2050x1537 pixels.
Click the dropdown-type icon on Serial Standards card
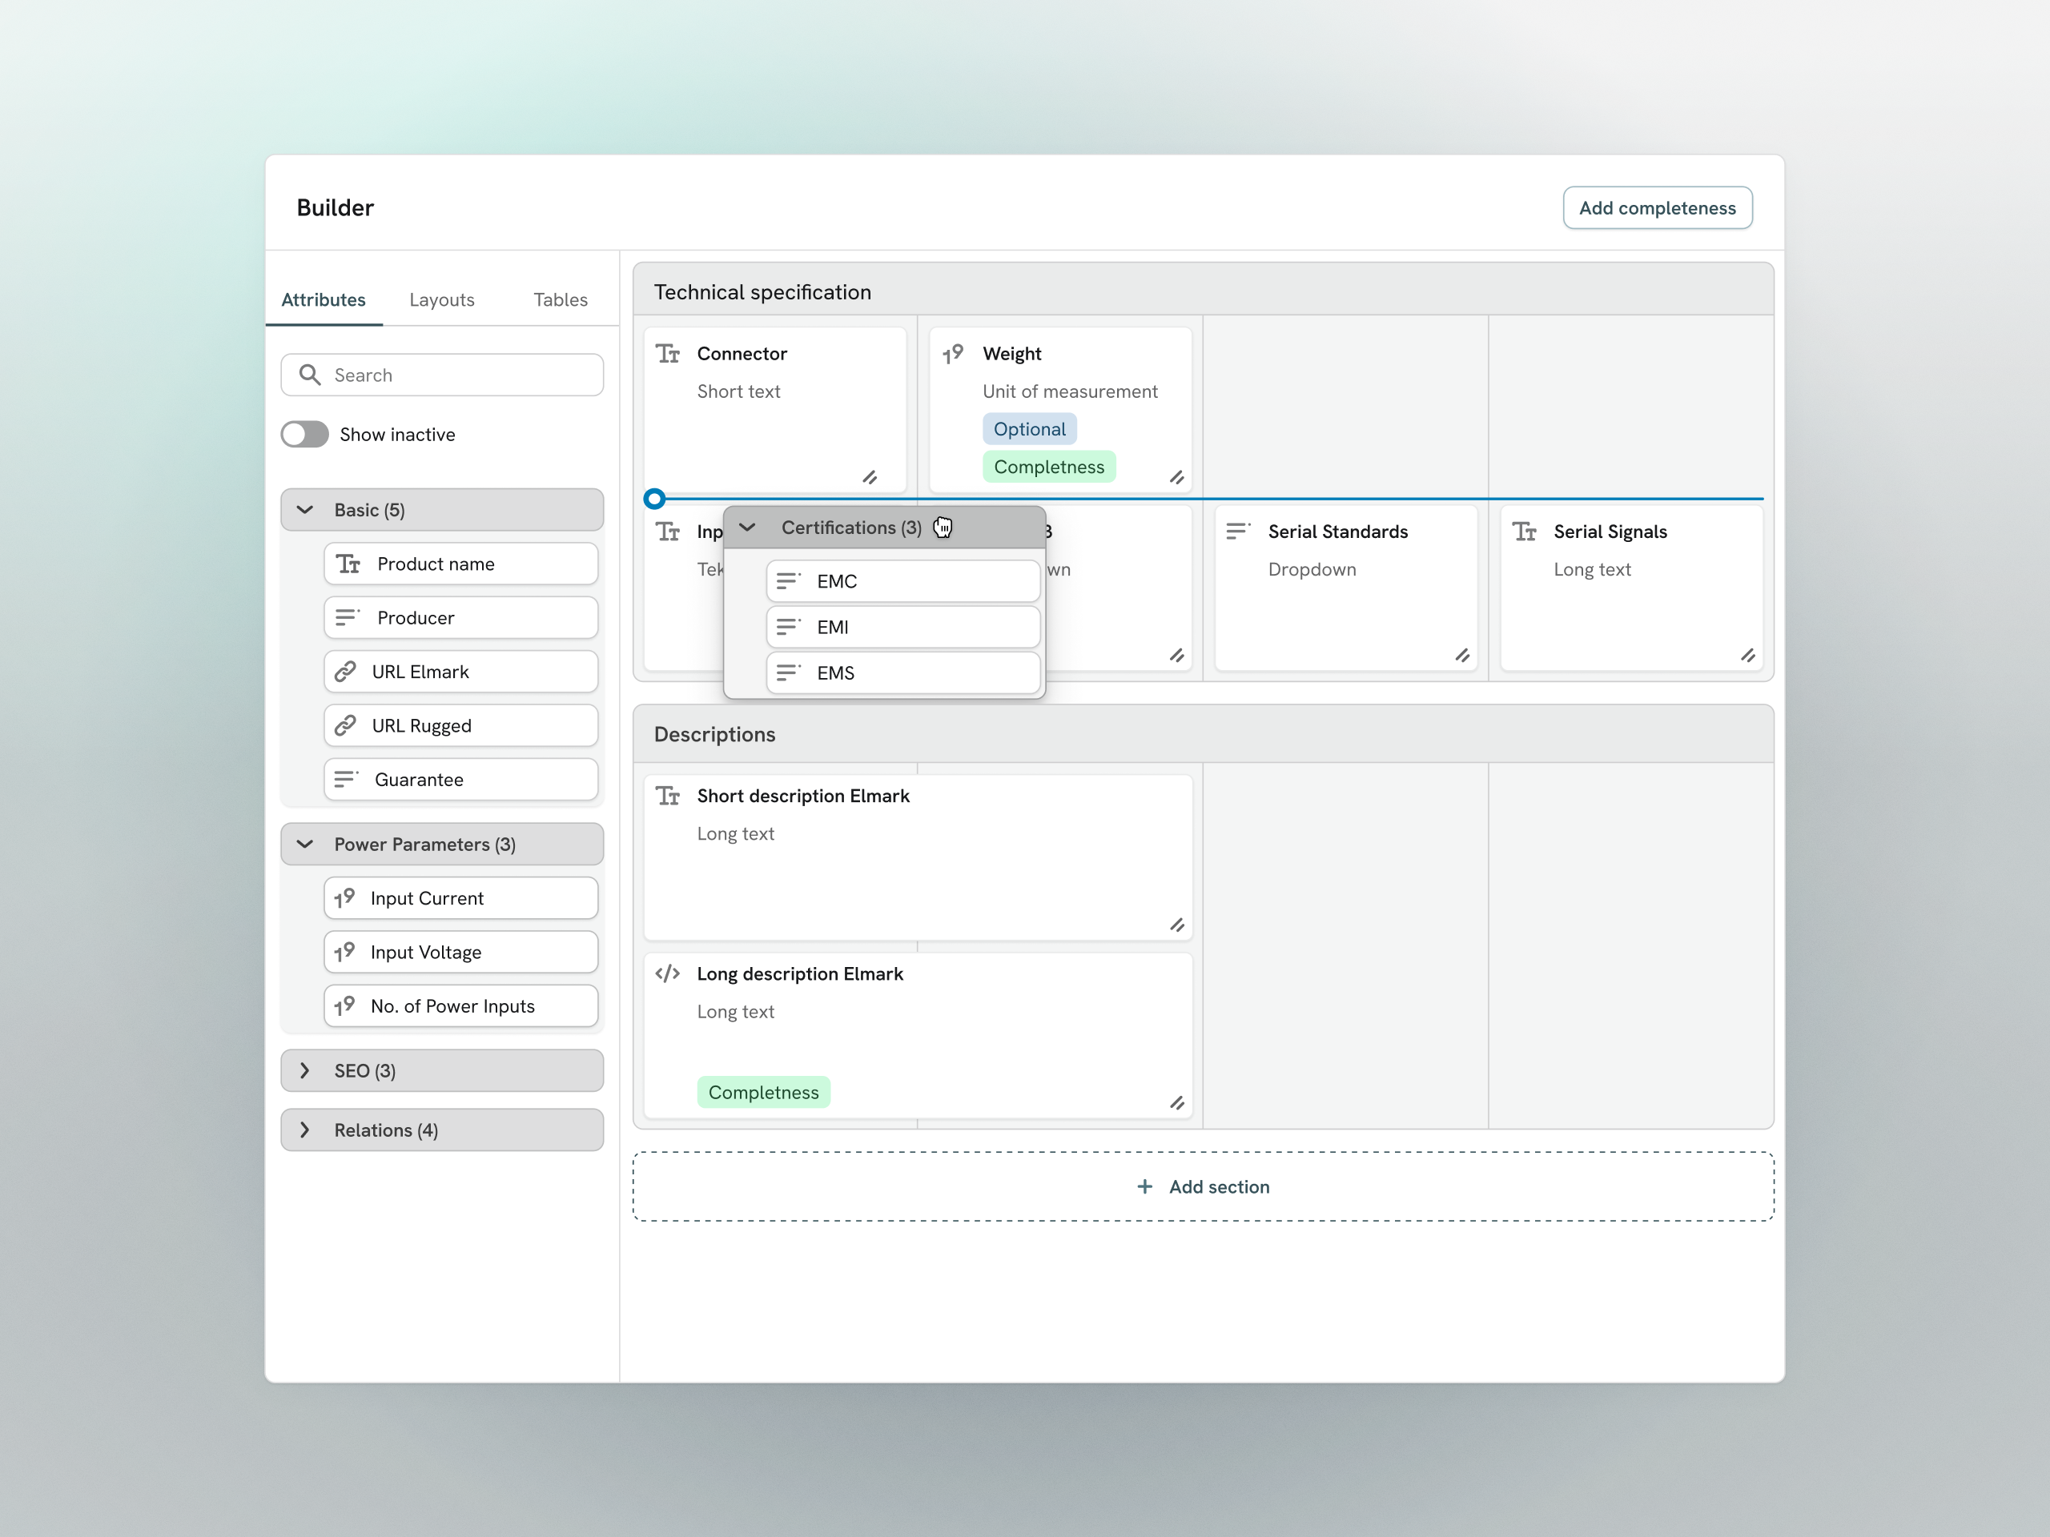[1238, 531]
